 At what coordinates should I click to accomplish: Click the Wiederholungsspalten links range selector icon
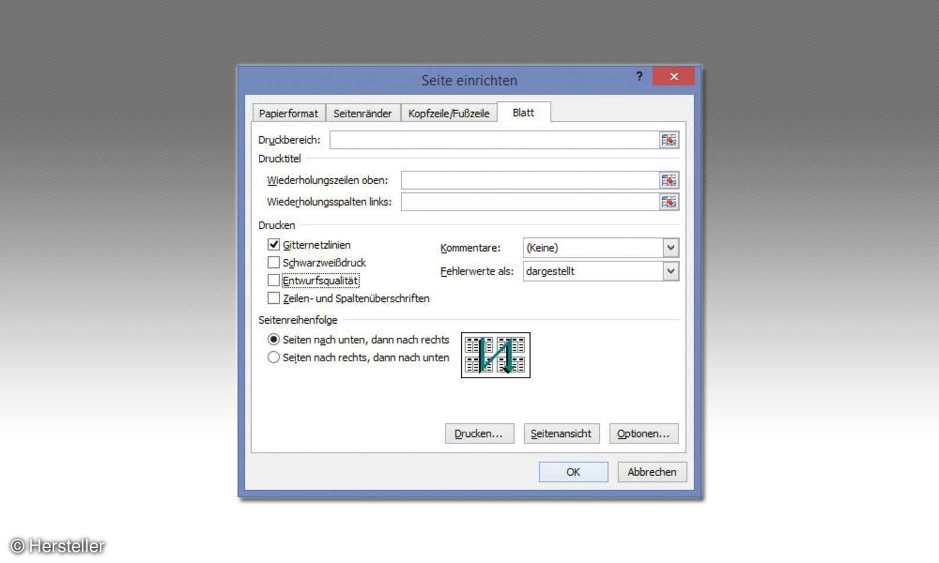[669, 202]
